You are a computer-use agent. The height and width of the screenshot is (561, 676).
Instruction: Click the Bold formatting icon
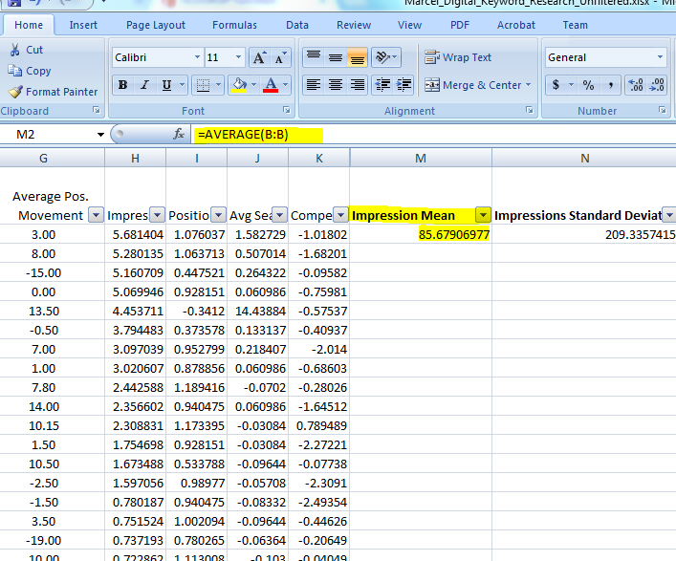click(x=122, y=85)
